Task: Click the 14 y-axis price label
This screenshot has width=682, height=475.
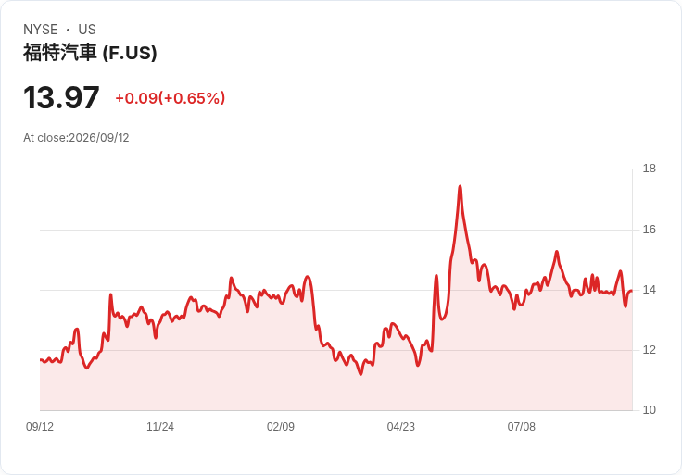Action: click(650, 290)
